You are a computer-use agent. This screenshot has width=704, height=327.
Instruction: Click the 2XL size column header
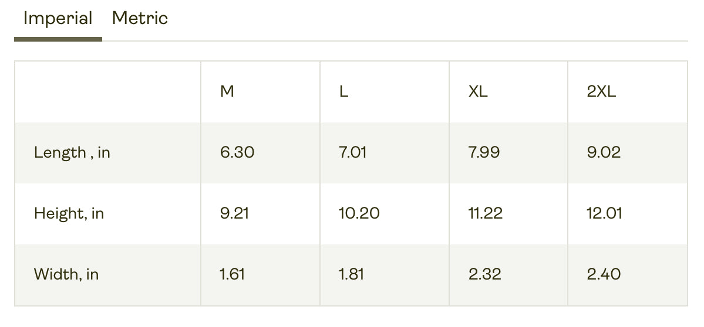[x=601, y=92]
